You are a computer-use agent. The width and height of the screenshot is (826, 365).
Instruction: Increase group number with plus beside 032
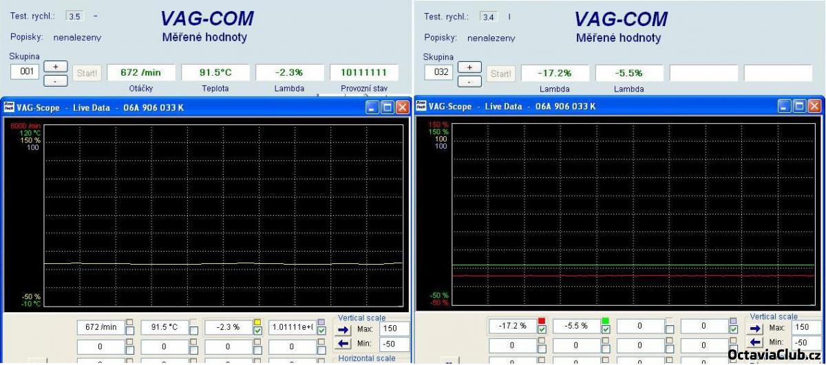[469, 67]
